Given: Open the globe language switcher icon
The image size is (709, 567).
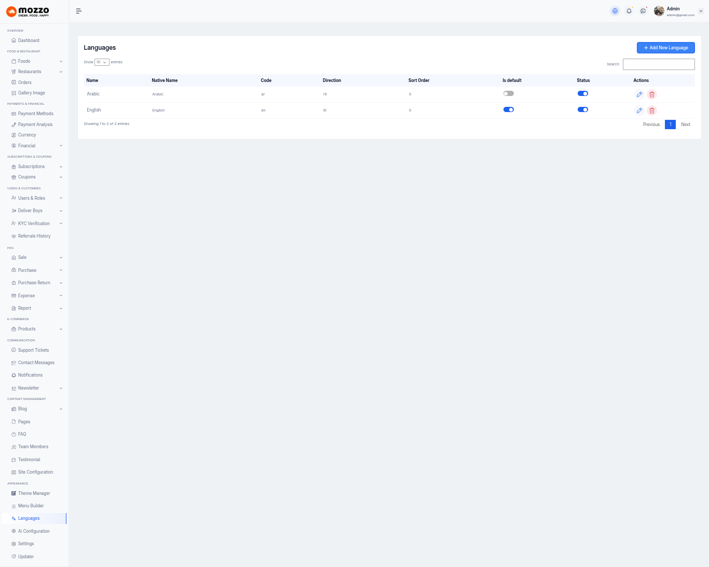Looking at the screenshot, I should click(615, 11).
